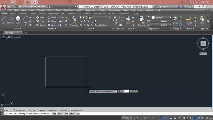The width and height of the screenshot is (213, 120).
Task: Click the Save icon in quick access toolbar
Action: coord(17,7)
